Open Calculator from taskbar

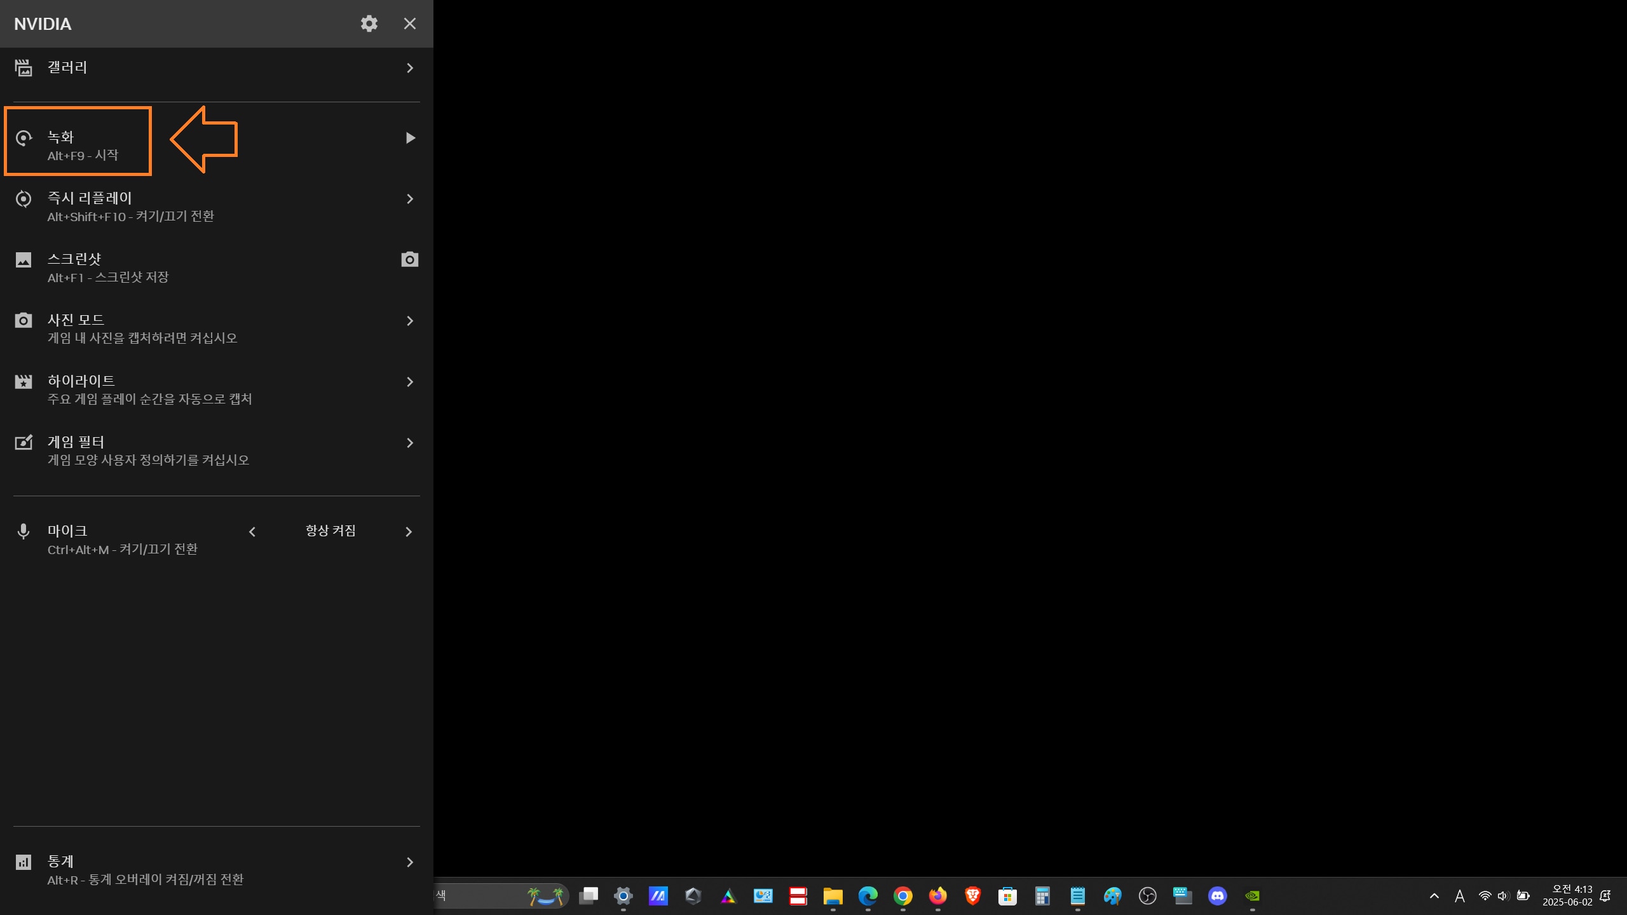point(1043,896)
